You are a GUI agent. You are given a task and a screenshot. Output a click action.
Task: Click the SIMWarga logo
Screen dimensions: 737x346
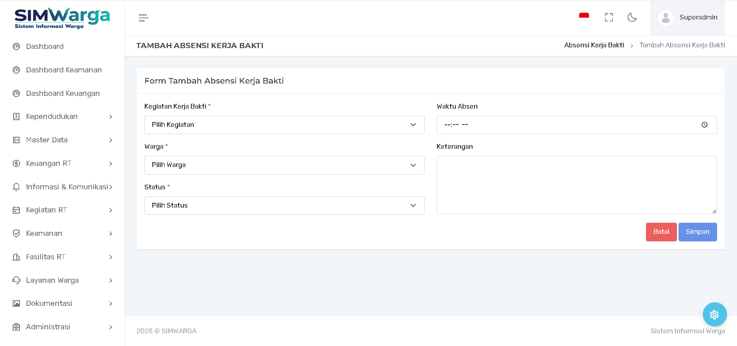[x=62, y=18]
